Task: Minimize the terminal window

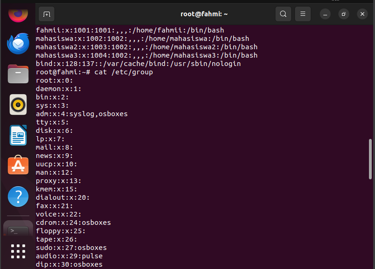Action: tap(325, 14)
